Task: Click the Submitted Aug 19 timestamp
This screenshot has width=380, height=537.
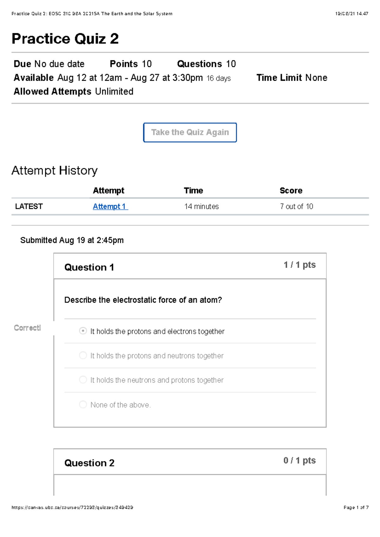Action: pyautogui.click(x=72, y=240)
